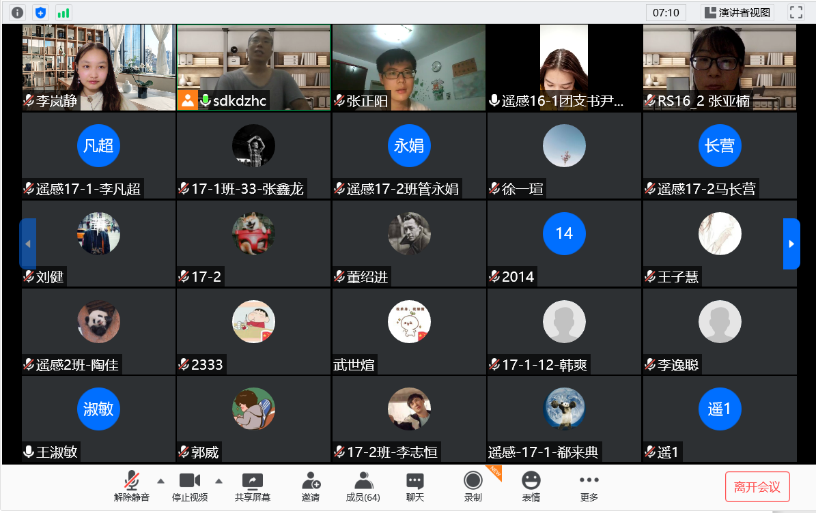Switch layout using 演讲者视图 button
Image resolution: width=816 pixels, height=513 pixels.
point(737,12)
